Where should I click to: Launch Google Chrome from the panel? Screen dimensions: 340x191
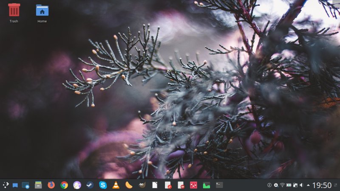[64, 185]
